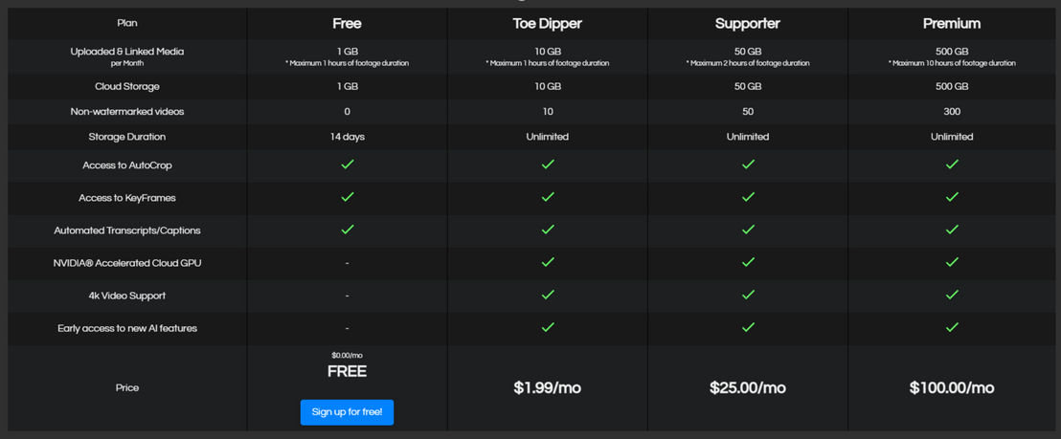Click the Plan row label
Image resolution: width=1061 pixels, height=439 pixels.
[127, 23]
